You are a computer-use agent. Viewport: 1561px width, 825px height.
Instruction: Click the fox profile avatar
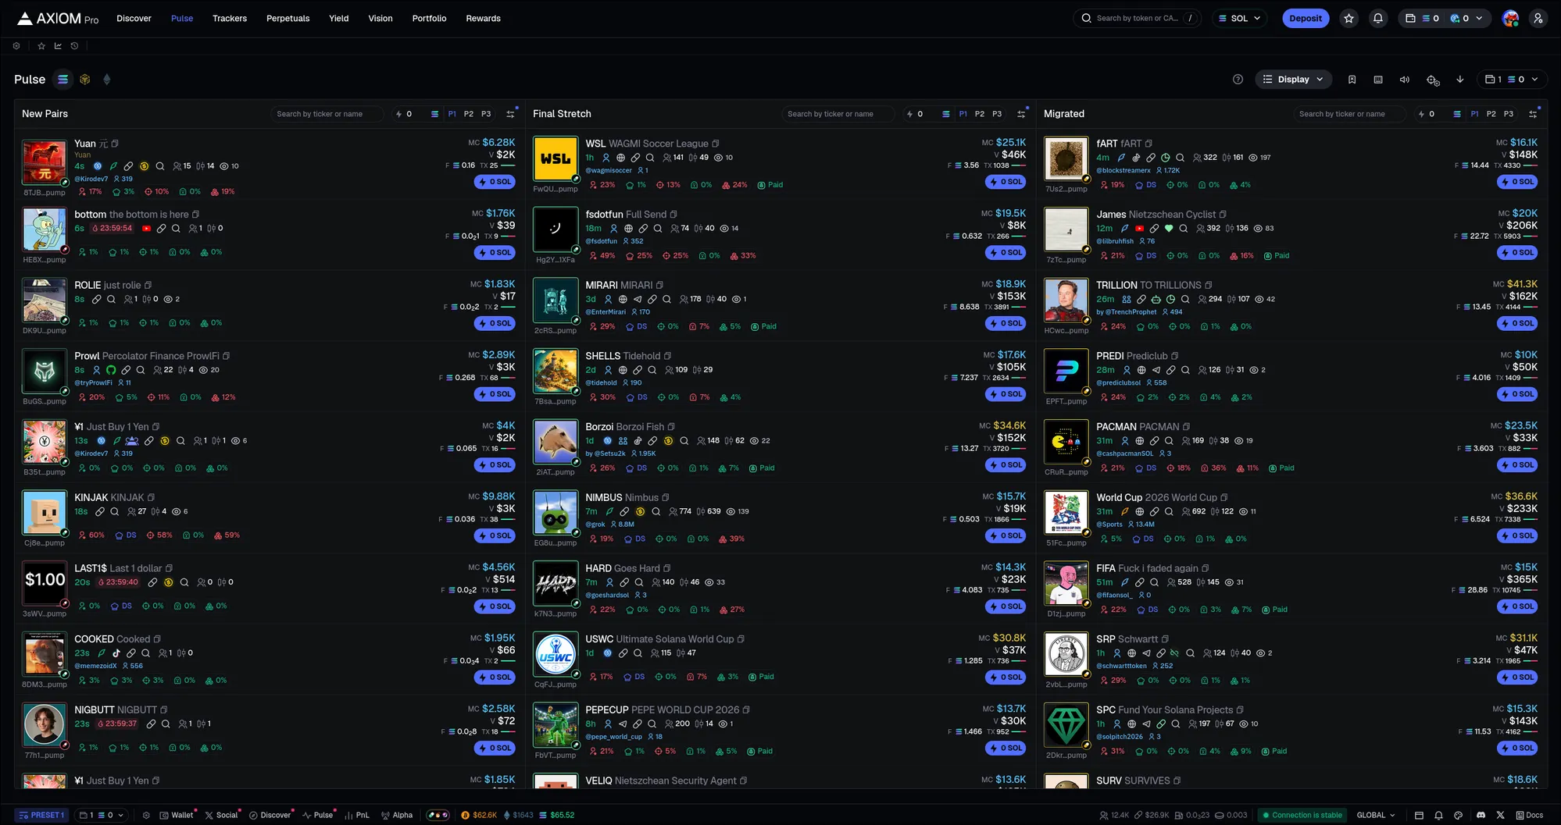1510,19
